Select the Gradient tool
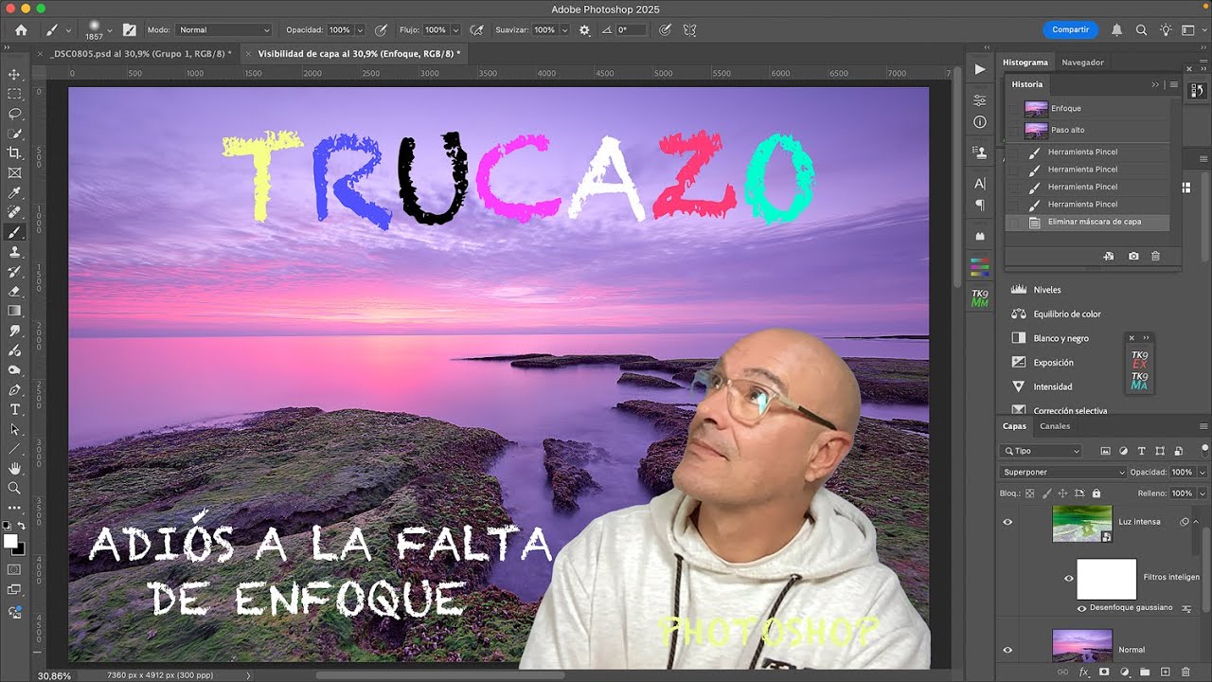 coord(14,311)
